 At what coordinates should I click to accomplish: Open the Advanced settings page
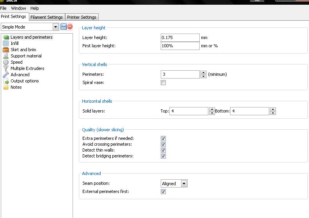coord(20,75)
